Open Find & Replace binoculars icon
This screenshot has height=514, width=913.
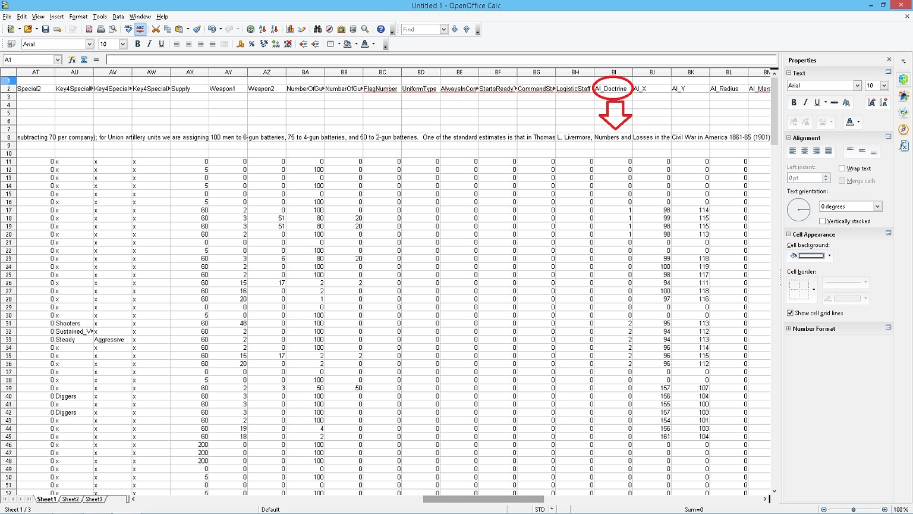pos(317,29)
